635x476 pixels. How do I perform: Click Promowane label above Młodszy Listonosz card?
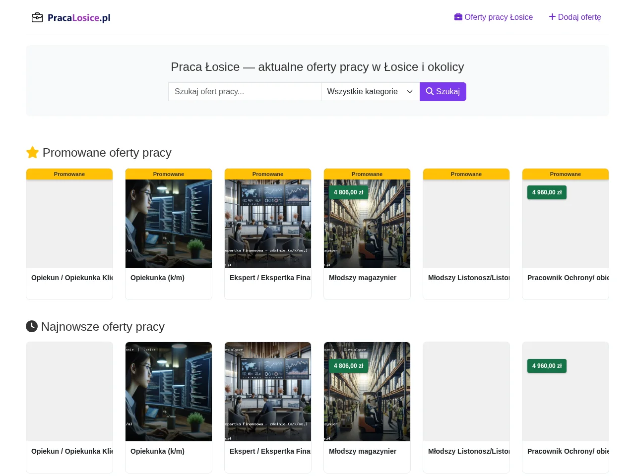[x=466, y=174]
